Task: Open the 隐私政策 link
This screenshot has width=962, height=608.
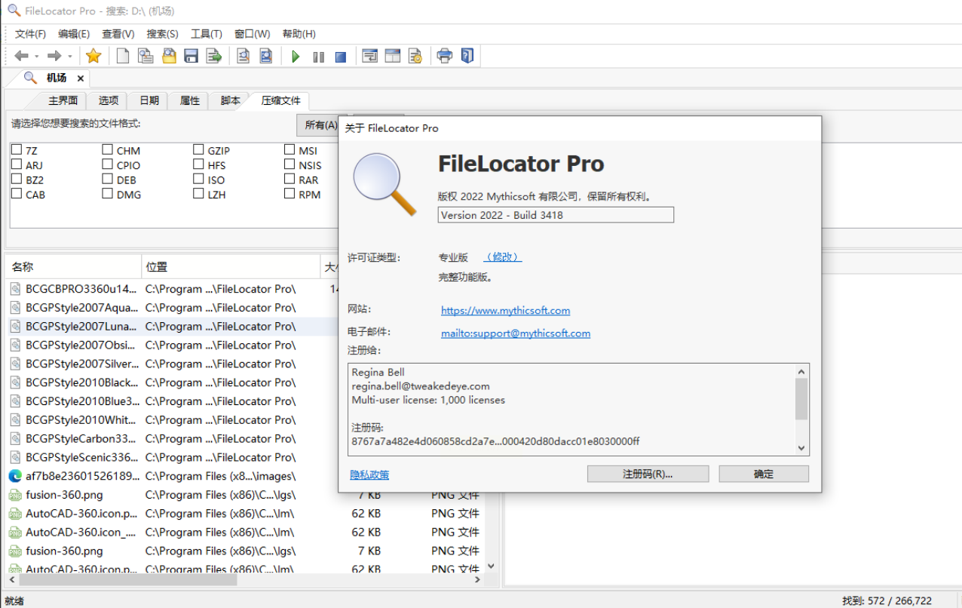Action: (x=369, y=474)
